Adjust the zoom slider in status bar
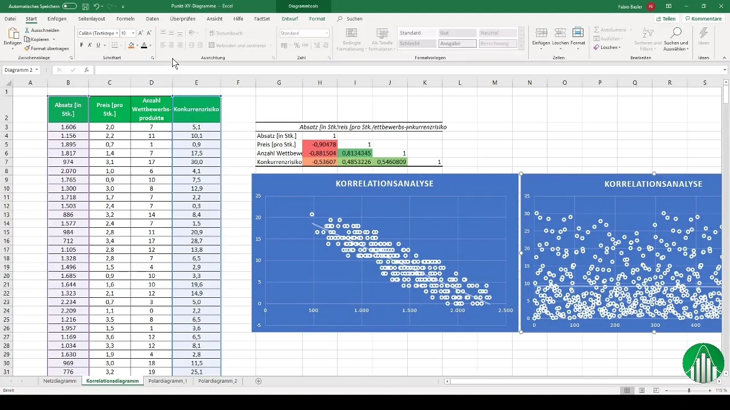The image size is (730, 410). 689,391
